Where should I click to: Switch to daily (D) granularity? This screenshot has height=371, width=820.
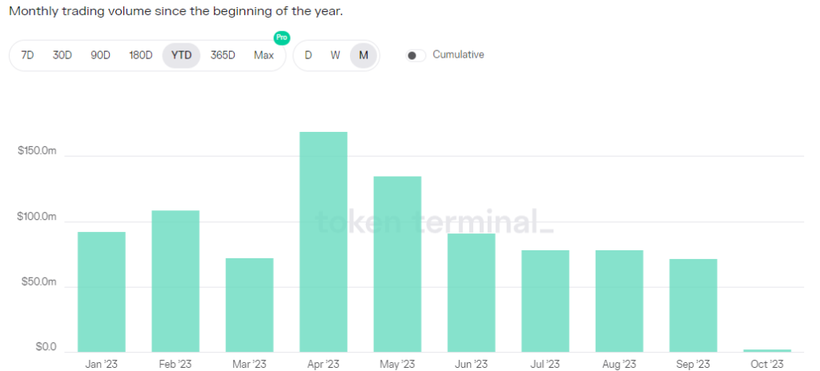(308, 55)
